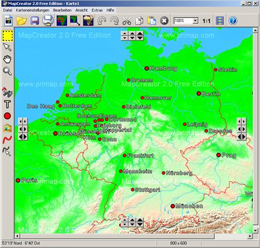Screen dimensions: 260x248
Task: Click the München city label
Action: coord(189,206)
